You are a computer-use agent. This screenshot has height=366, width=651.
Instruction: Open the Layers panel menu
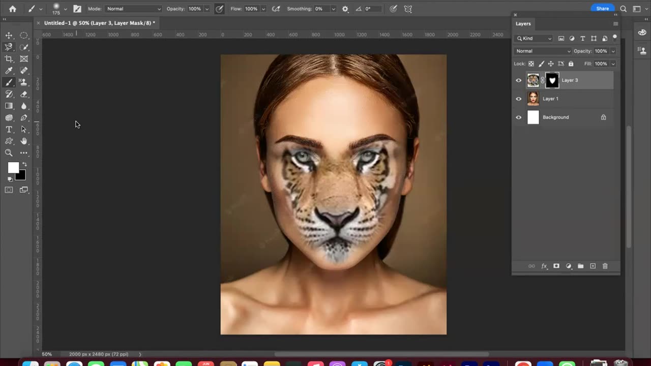coord(615,24)
